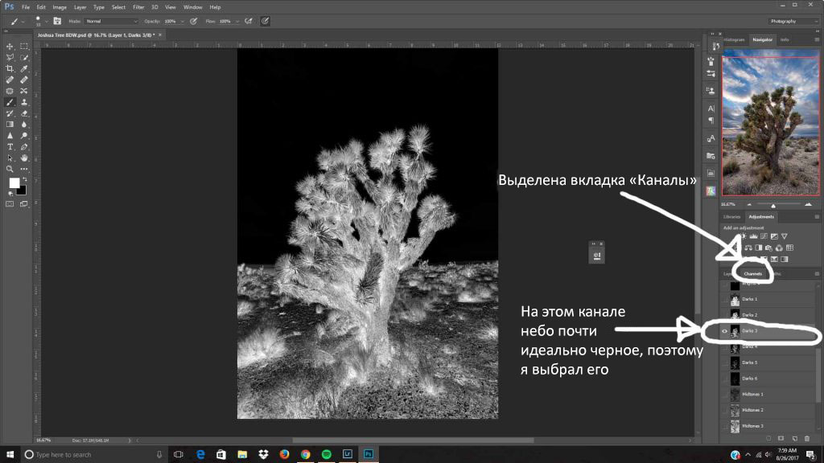Select the Crop tool
Viewport: 824px width, 463px height.
tap(10, 69)
